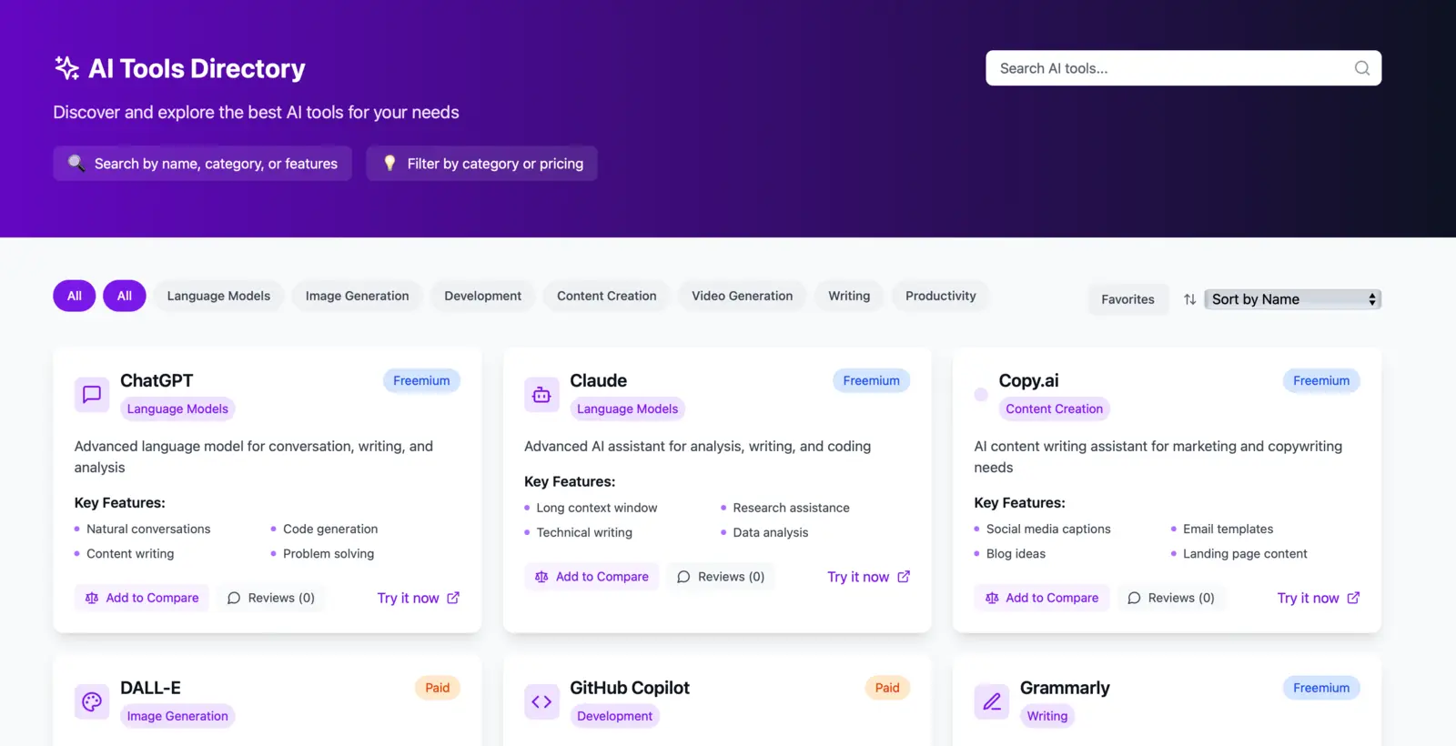This screenshot has width=1456, height=746.
Task: Select the second All filter pill
Action: tap(125, 296)
